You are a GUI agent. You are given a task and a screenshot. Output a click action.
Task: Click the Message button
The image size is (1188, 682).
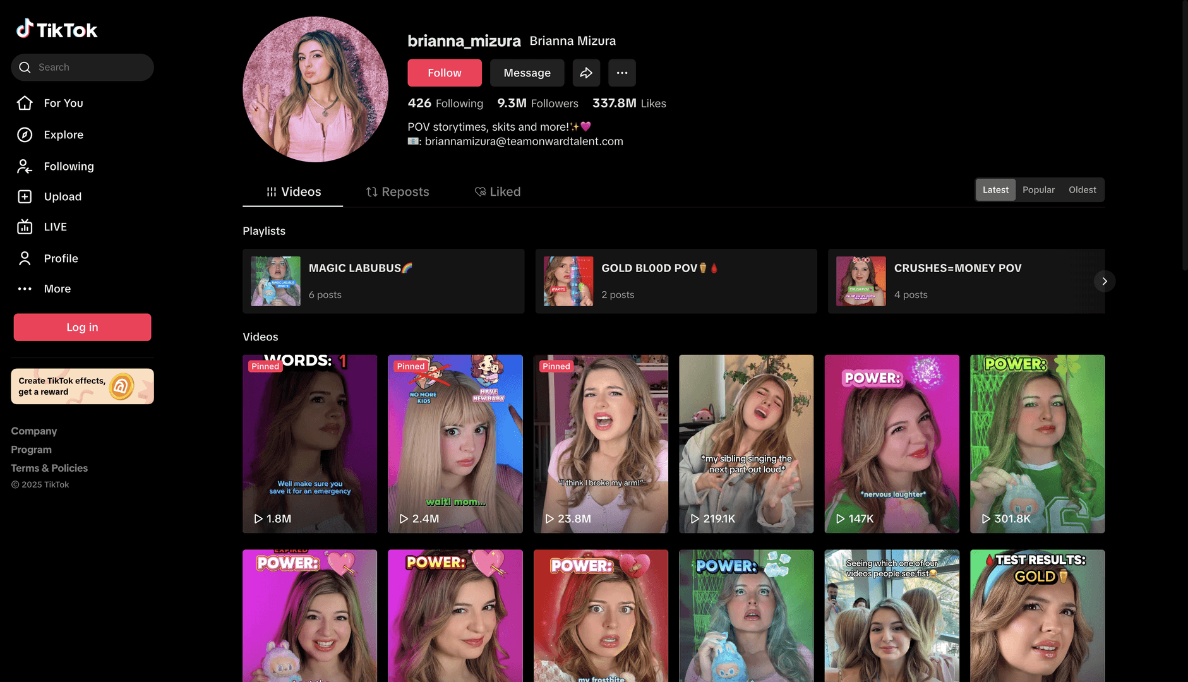pos(527,73)
